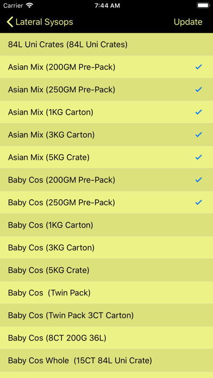Pick the Baby Cos (Twin Pack) row
Screen dimensions: 213x378
click(106, 293)
